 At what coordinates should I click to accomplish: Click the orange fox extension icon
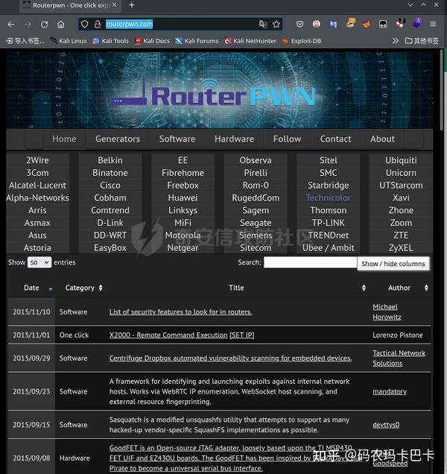click(x=367, y=24)
